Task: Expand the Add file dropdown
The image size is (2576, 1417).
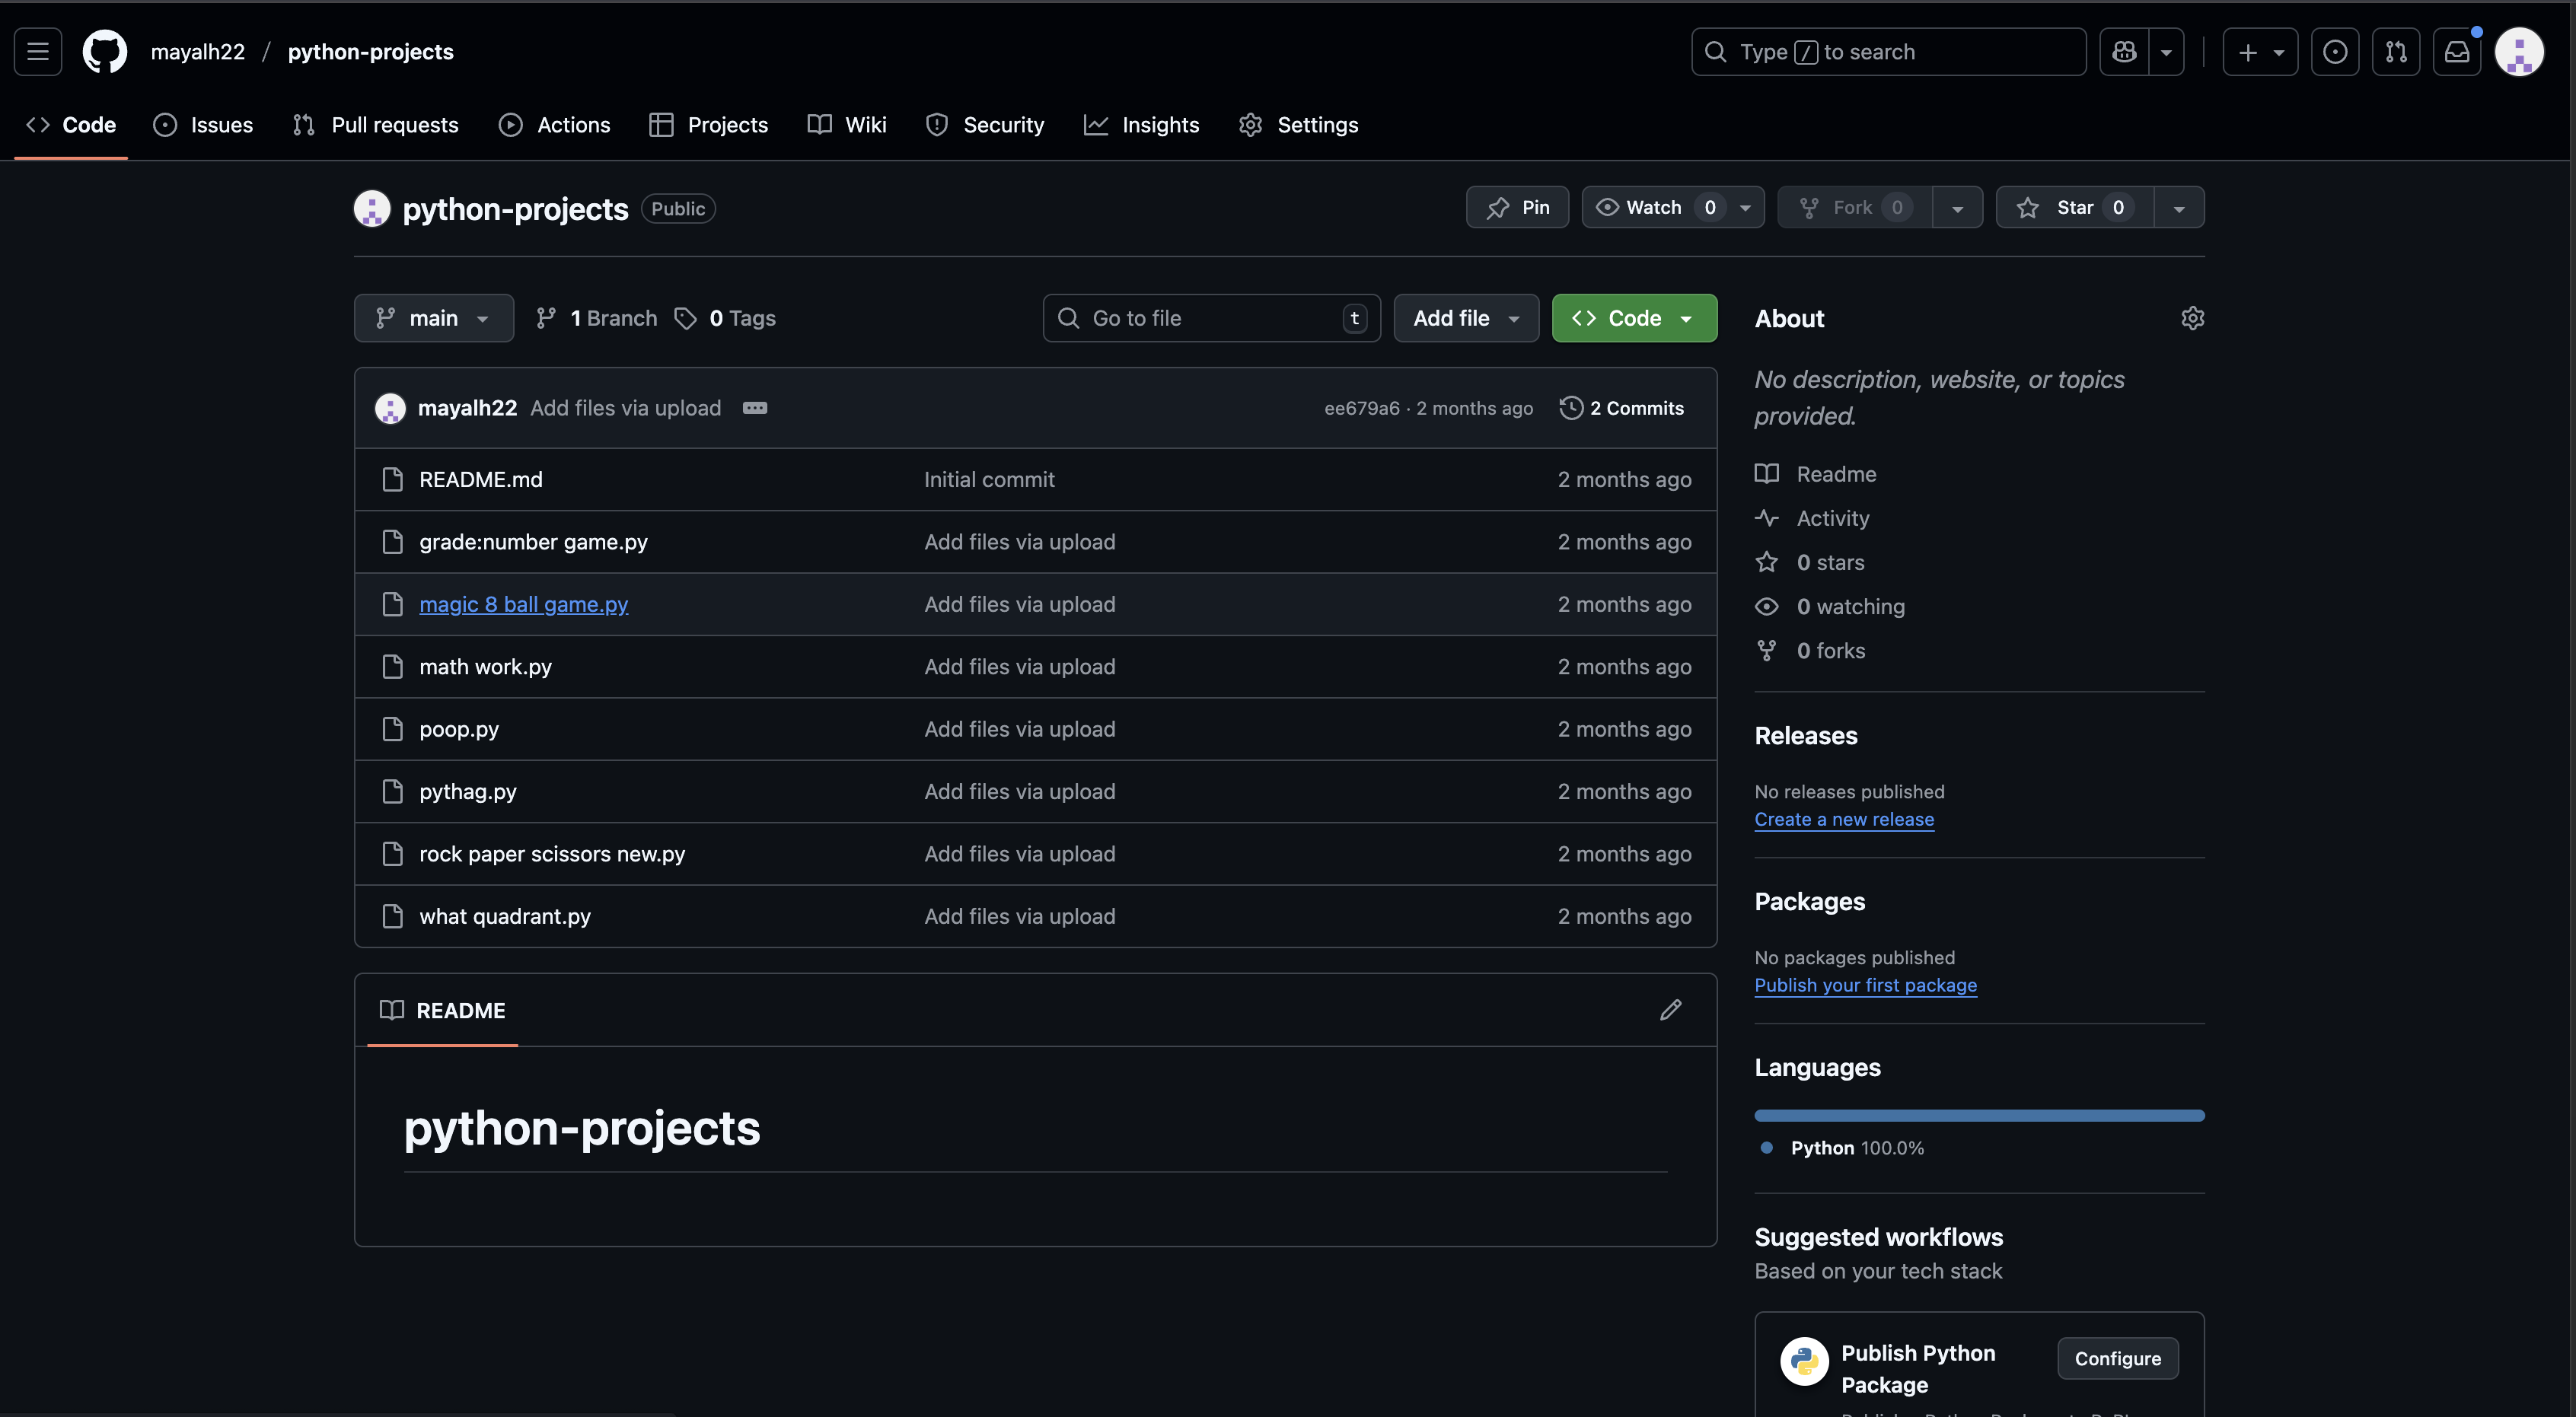Action: 1465,318
